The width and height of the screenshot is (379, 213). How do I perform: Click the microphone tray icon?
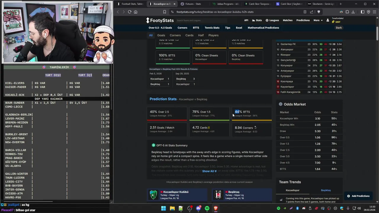[x=348, y=209]
